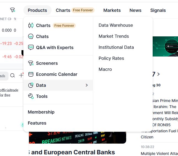Expand the Data submenu chevron arrow

tap(87, 85)
